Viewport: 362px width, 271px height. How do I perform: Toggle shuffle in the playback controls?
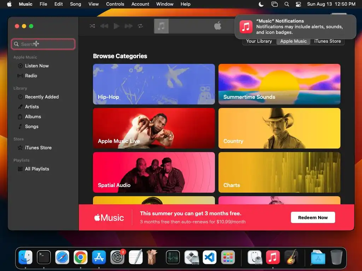point(92,26)
